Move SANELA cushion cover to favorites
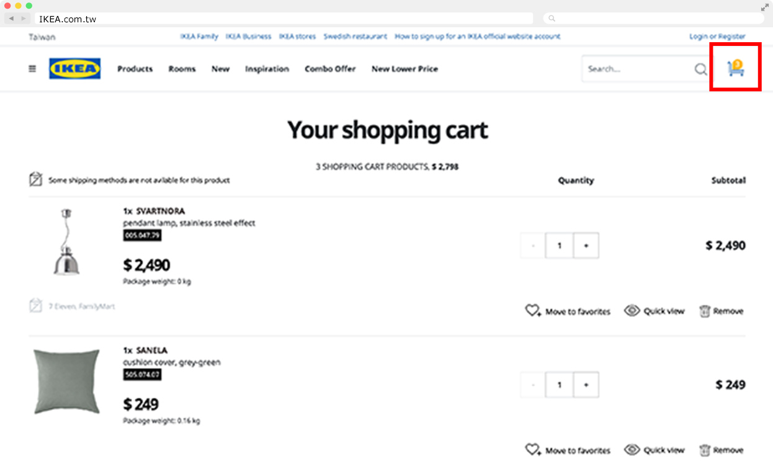773x469 pixels. [x=568, y=450]
